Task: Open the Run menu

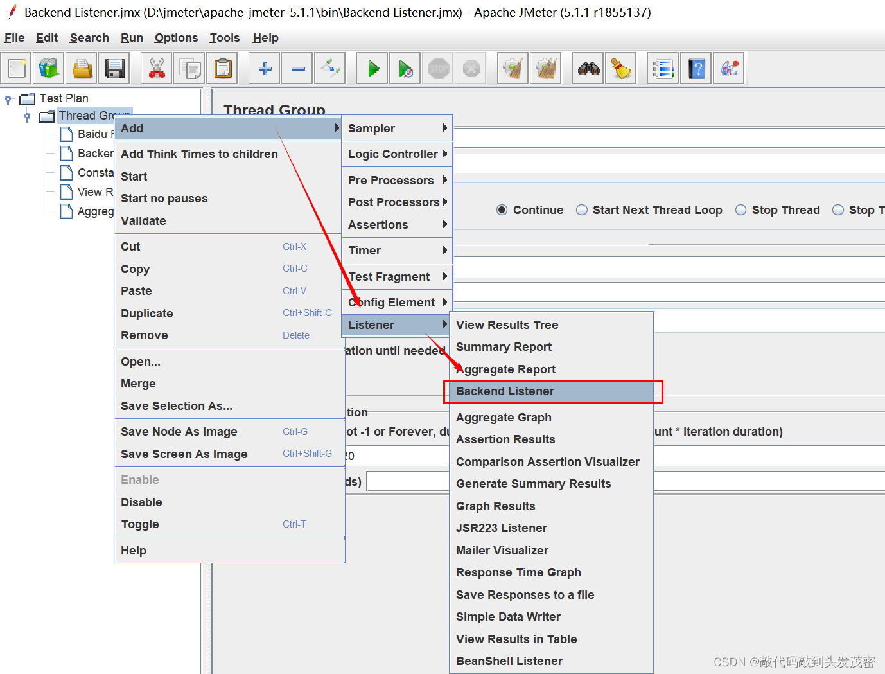Action: [x=132, y=38]
